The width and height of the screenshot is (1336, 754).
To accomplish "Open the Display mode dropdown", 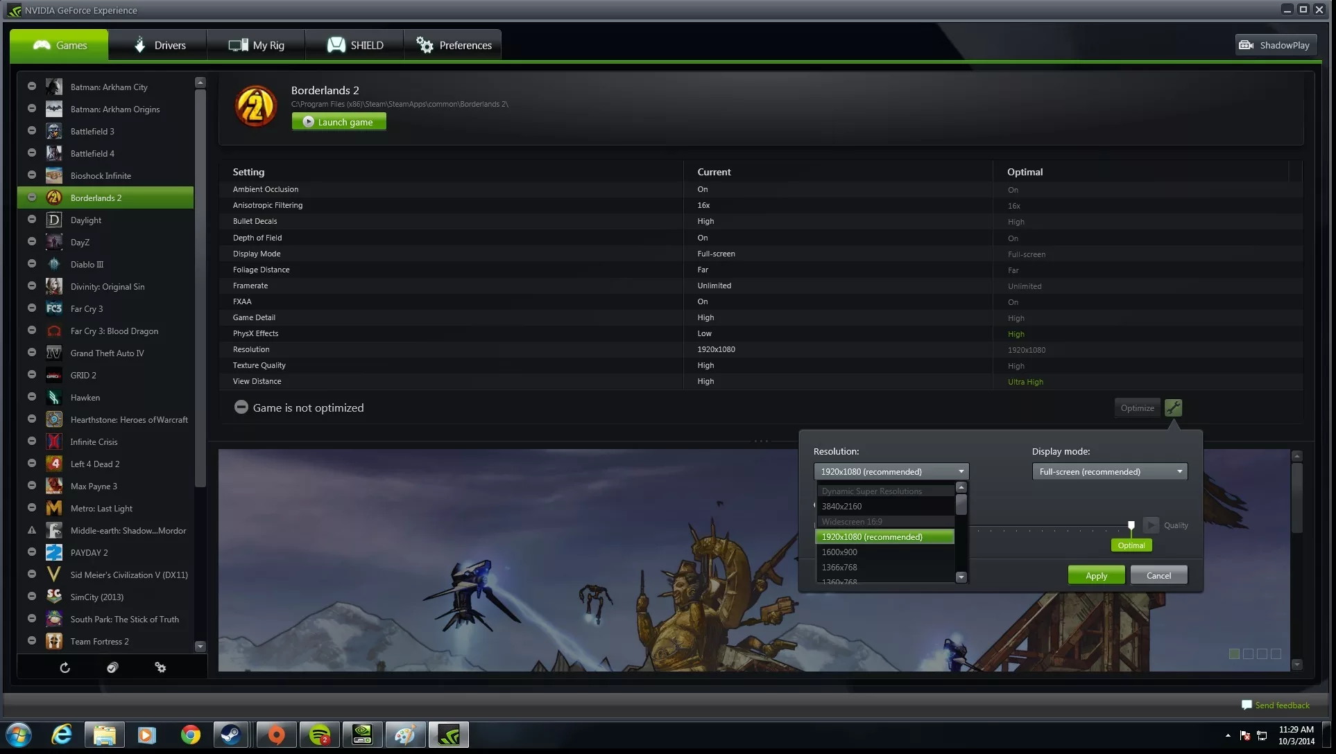I will pyautogui.click(x=1108, y=471).
